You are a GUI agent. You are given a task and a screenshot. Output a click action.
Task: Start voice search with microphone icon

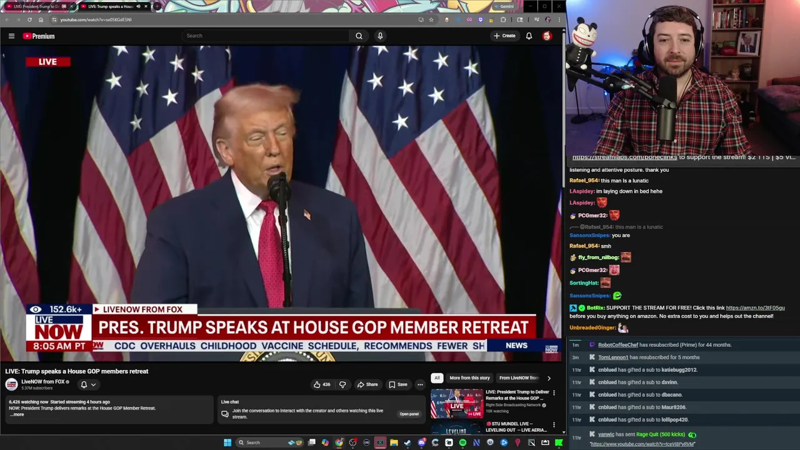[380, 36]
